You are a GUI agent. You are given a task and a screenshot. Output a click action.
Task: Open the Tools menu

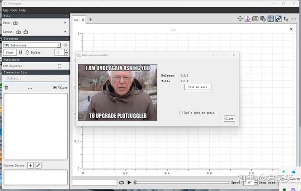[14, 10]
